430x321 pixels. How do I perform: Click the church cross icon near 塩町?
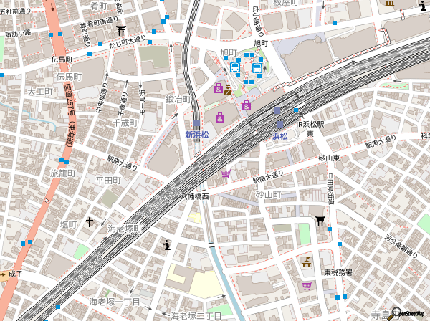[90, 222]
